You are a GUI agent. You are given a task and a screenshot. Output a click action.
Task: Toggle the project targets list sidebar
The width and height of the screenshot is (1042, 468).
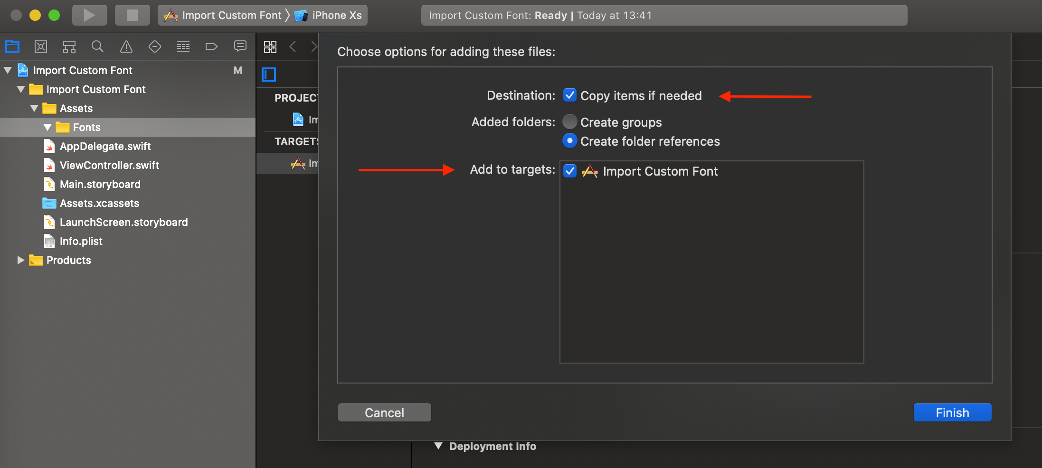click(x=269, y=75)
